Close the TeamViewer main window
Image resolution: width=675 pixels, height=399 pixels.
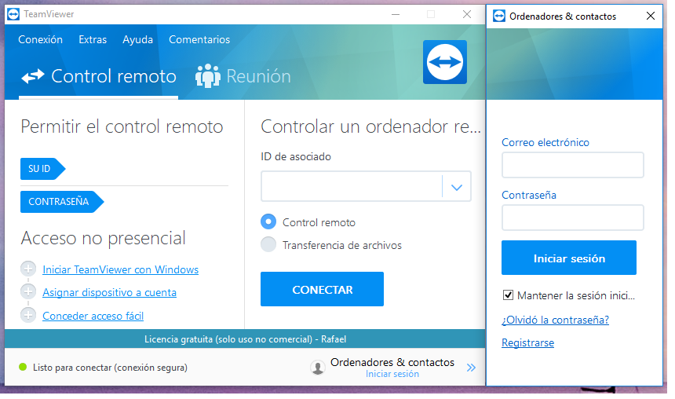pyautogui.click(x=467, y=14)
